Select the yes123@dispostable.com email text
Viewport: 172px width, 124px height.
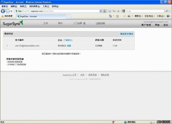(x=27, y=46)
